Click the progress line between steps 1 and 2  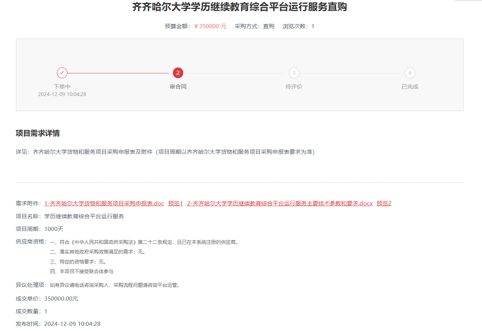[118, 73]
